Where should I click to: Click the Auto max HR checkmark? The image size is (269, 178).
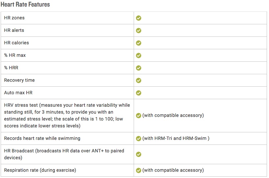coord(139,93)
